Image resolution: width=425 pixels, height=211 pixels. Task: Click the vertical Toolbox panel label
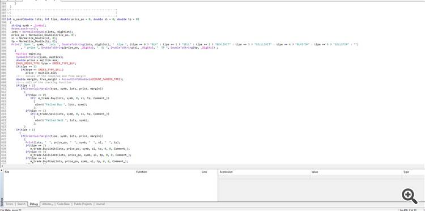(x=1, y=202)
